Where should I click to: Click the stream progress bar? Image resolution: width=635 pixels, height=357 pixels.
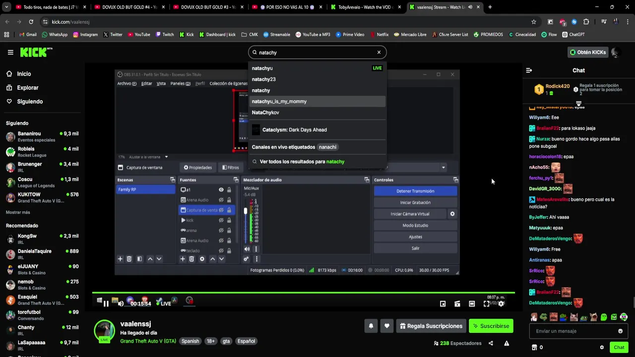click(303, 293)
